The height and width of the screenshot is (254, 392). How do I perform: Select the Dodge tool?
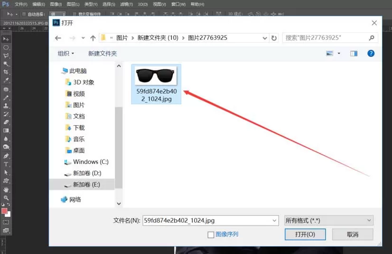pyautogui.click(x=6, y=147)
